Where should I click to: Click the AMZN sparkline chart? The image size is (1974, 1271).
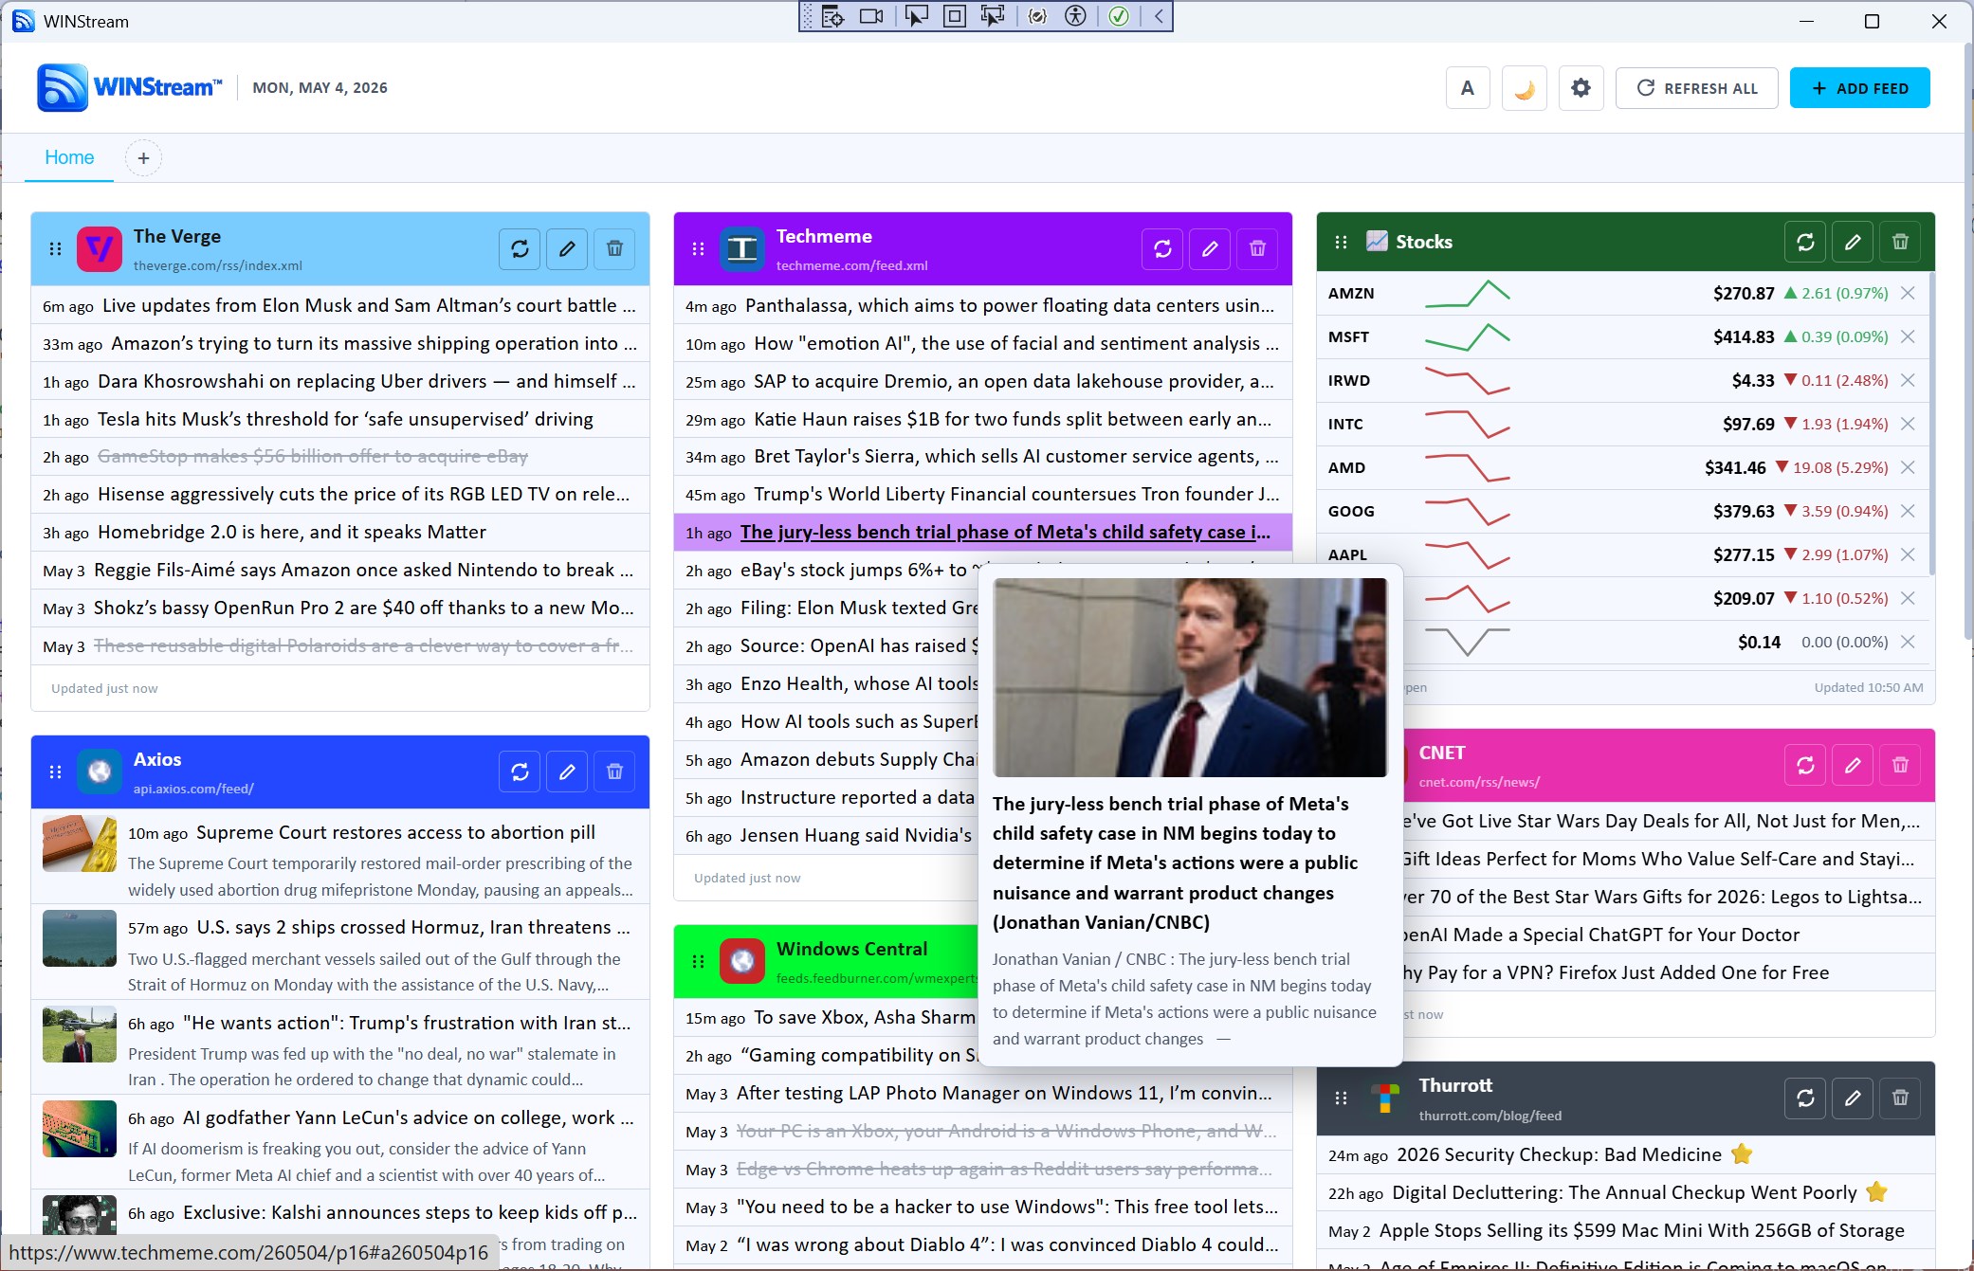click(1468, 294)
